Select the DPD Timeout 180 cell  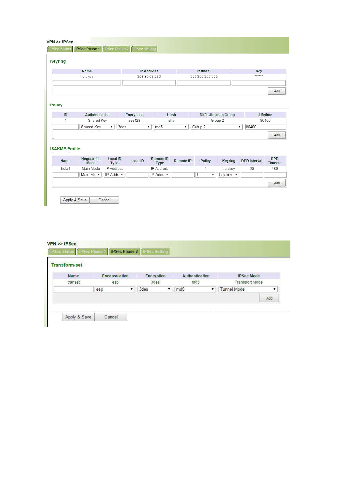click(x=275, y=169)
